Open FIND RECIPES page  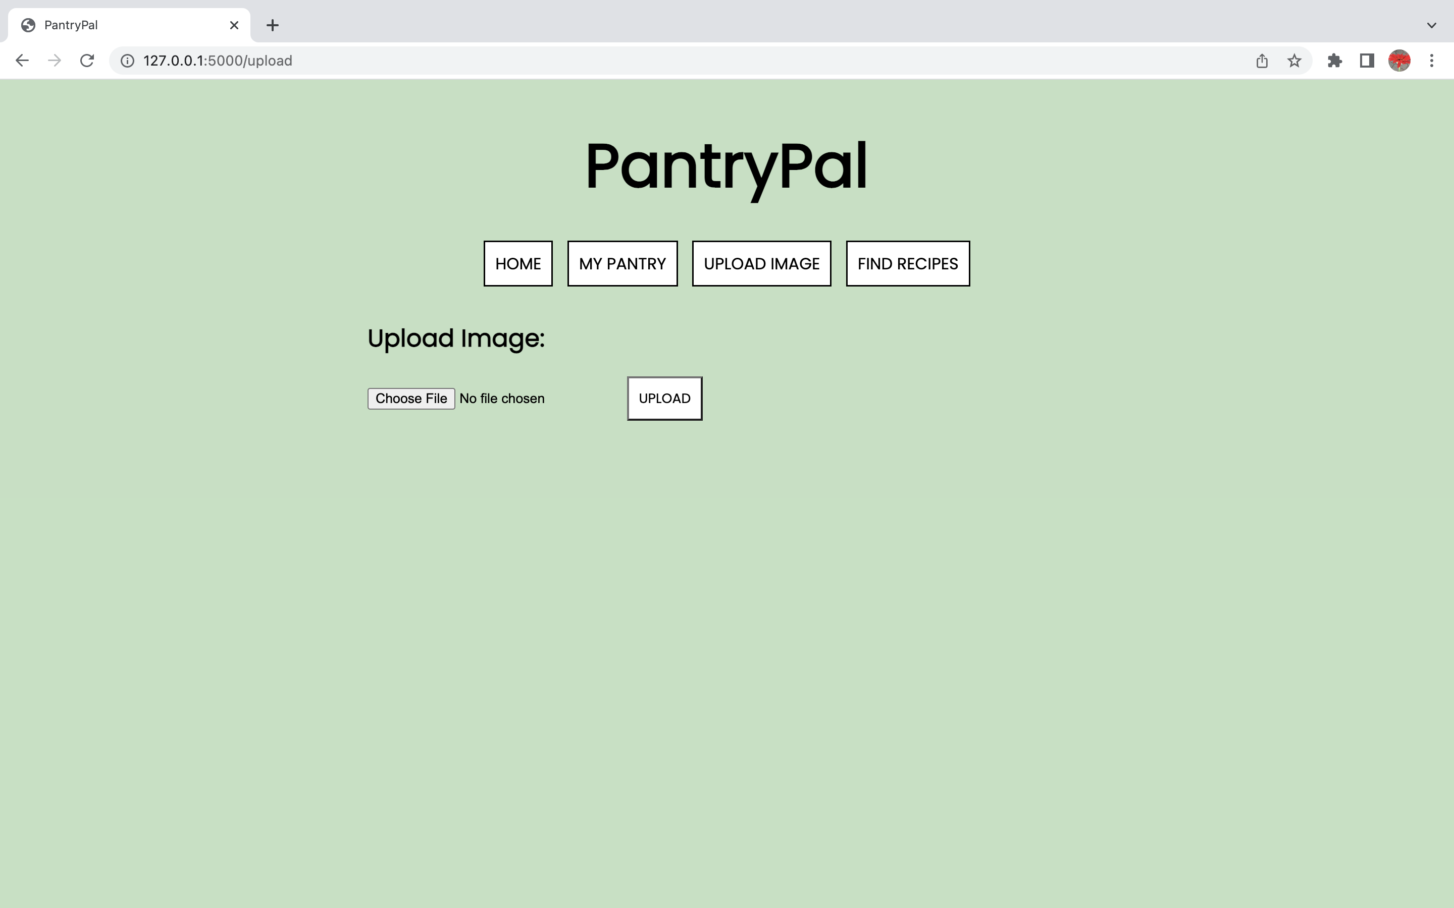tap(907, 264)
